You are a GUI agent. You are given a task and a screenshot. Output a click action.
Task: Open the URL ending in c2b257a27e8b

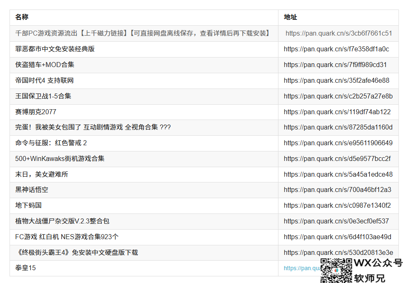338,96
